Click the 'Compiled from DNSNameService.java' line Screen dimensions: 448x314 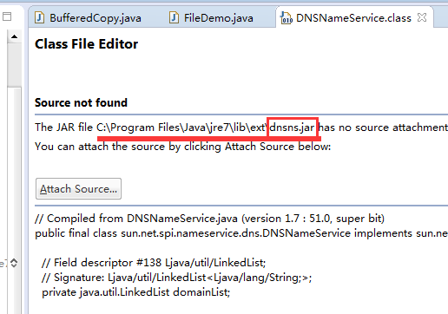[x=209, y=219]
